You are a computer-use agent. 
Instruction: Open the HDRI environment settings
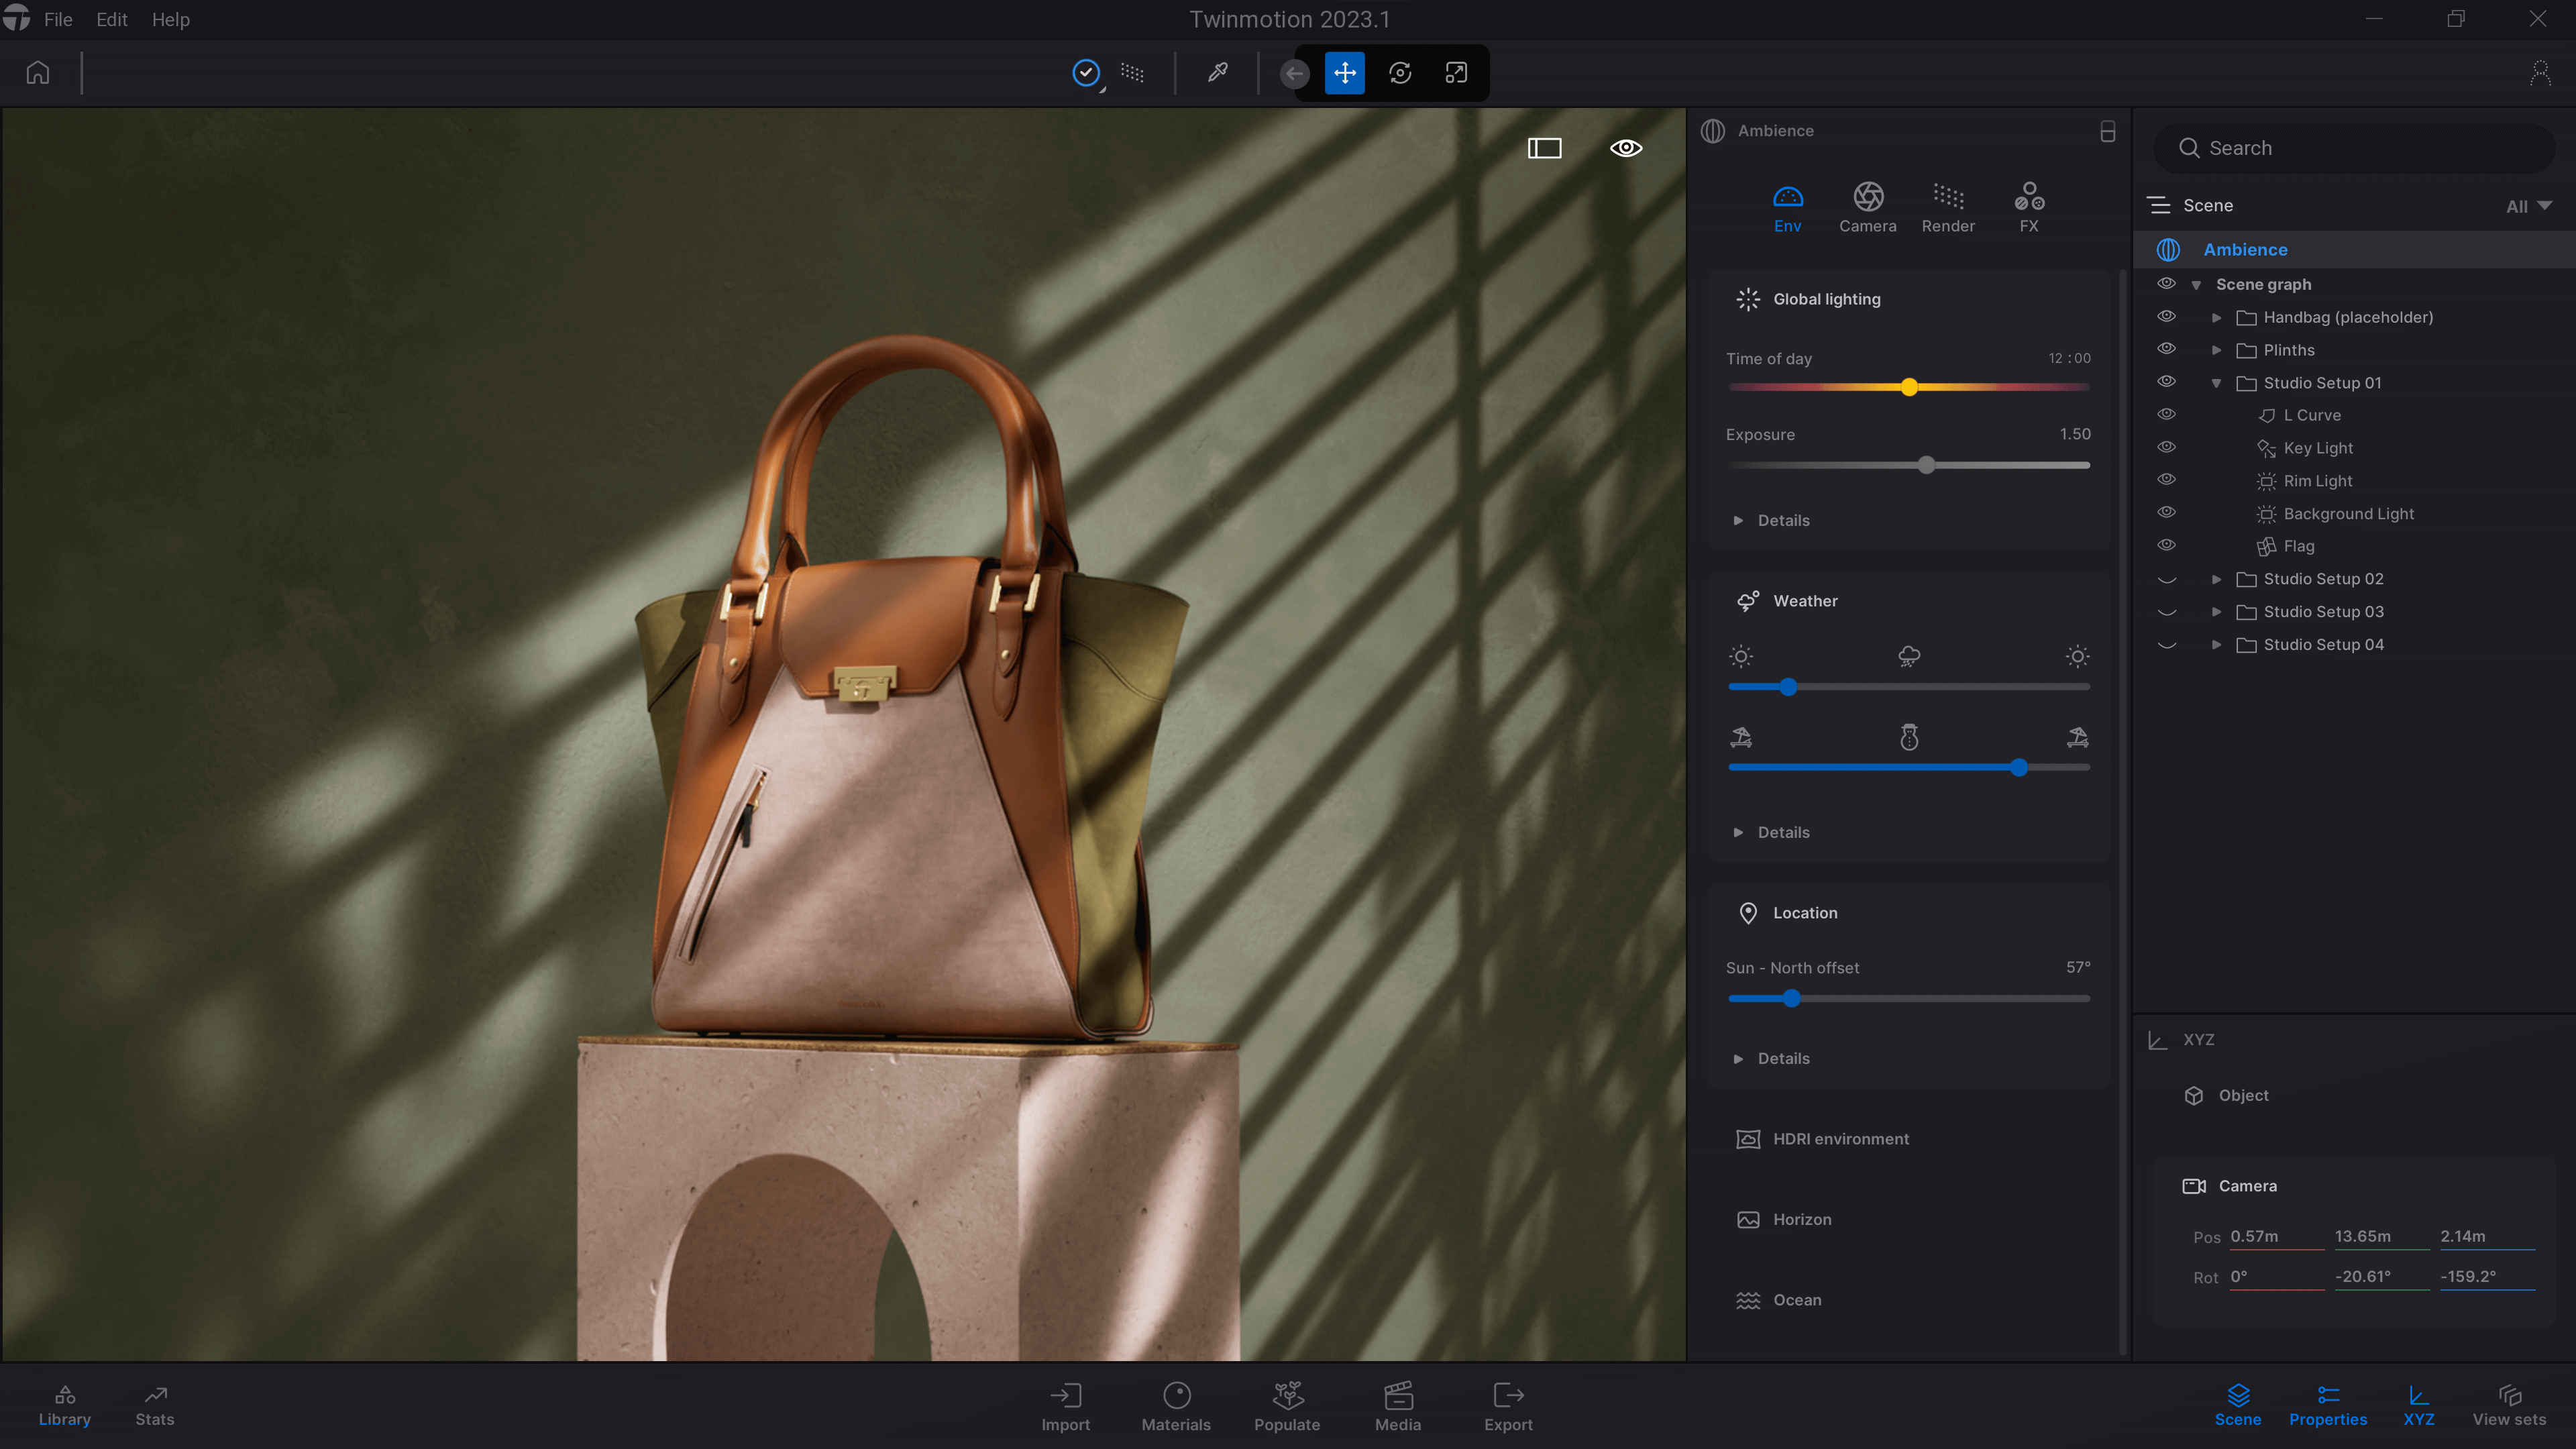click(1840, 1139)
